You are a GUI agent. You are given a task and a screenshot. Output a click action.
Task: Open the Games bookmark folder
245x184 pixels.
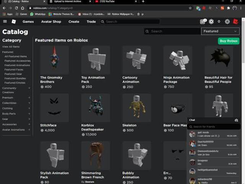[21, 14]
